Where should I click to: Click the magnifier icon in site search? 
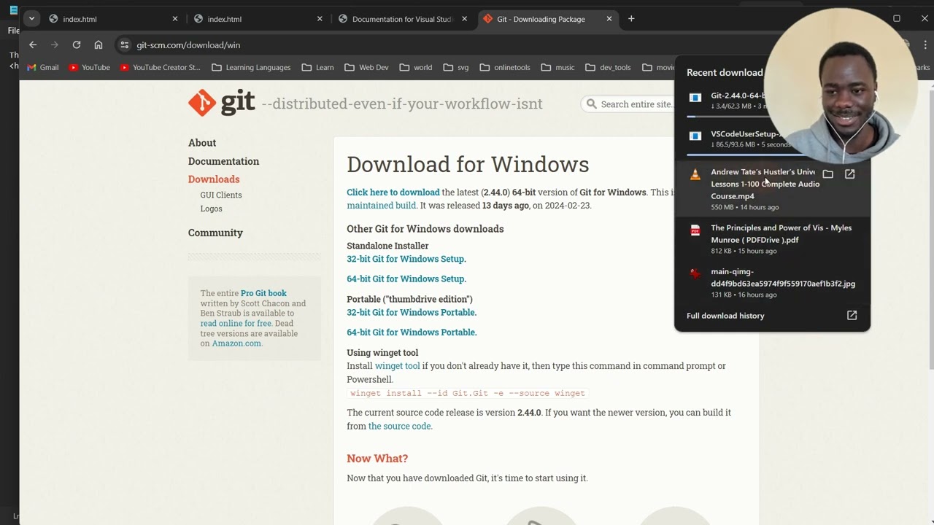(x=592, y=104)
